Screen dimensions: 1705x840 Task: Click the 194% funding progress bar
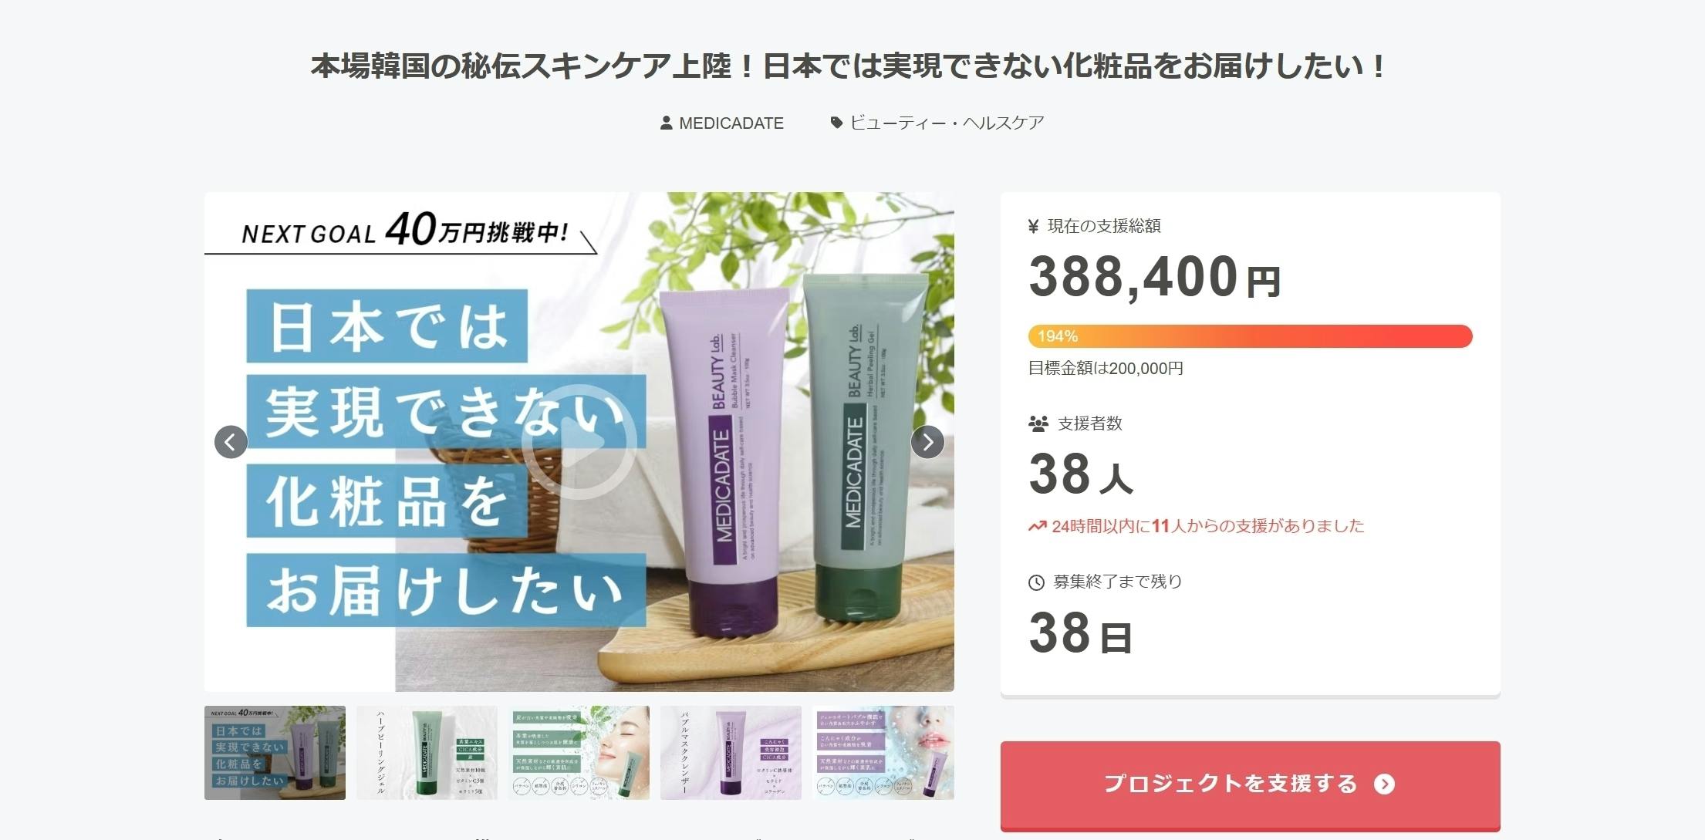[1250, 336]
